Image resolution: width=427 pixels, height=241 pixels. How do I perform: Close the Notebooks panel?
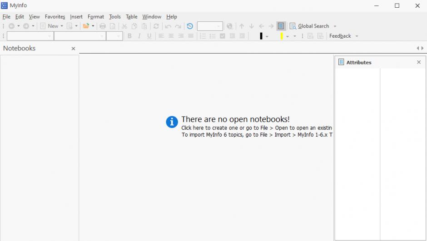coord(73,49)
